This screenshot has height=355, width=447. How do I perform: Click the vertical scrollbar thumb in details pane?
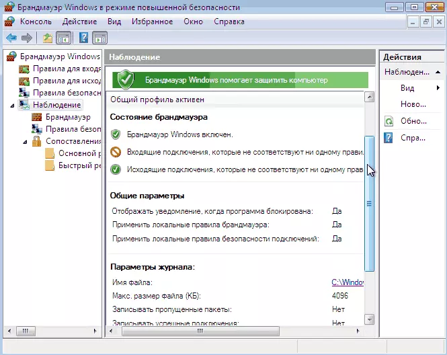click(x=368, y=202)
